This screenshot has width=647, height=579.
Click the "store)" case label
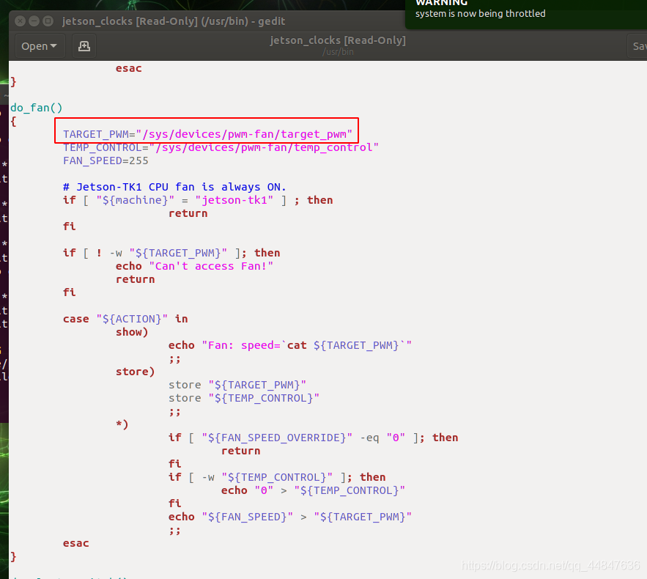(x=136, y=372)
